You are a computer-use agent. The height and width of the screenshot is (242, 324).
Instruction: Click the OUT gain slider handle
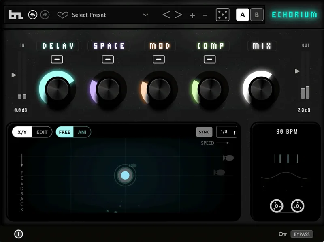coord(297,71)
